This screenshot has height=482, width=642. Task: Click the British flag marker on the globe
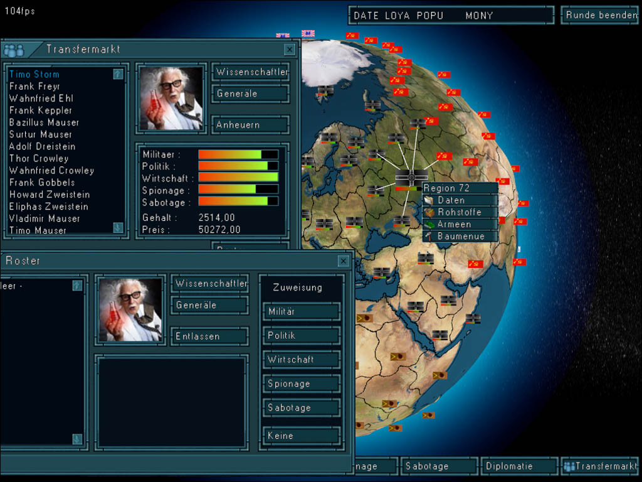tap(308, 34)
